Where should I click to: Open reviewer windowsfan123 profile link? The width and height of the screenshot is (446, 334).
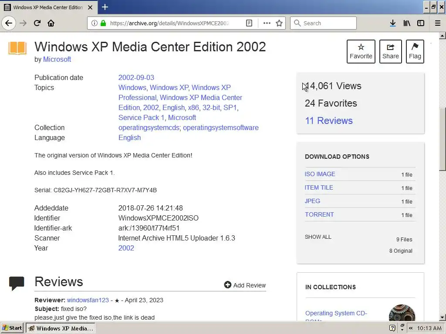(x=88, y=300)
